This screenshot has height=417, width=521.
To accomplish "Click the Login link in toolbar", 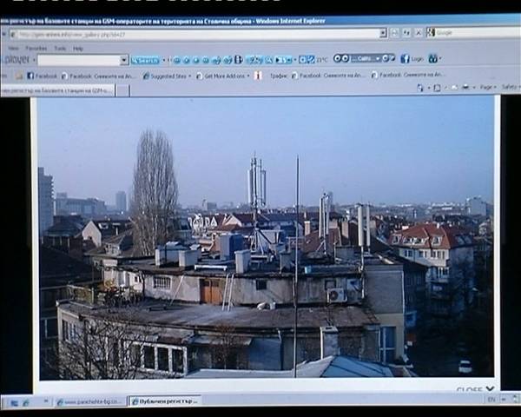I will tap(417, 59).
